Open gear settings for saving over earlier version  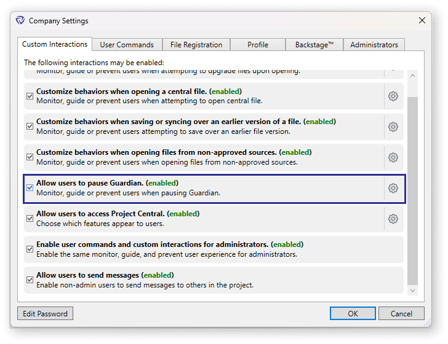(393, 127)
